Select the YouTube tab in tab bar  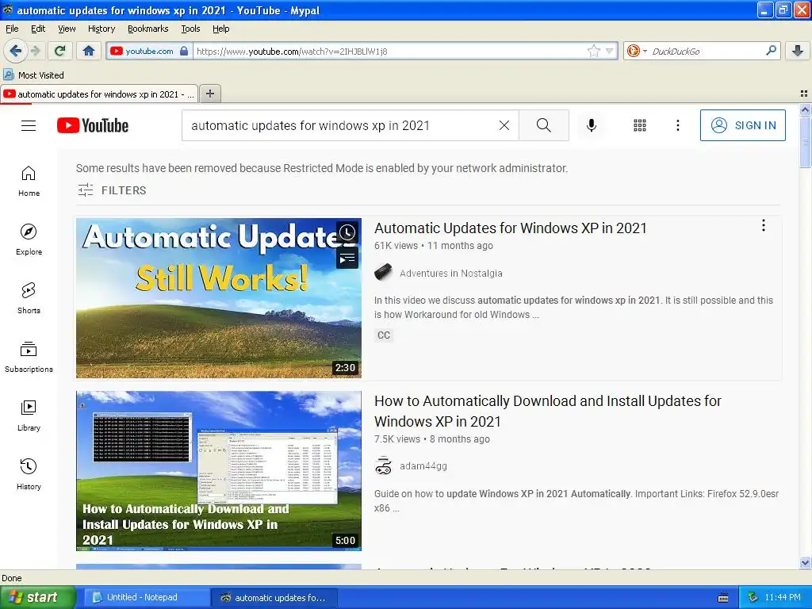[x=99, y=94]
